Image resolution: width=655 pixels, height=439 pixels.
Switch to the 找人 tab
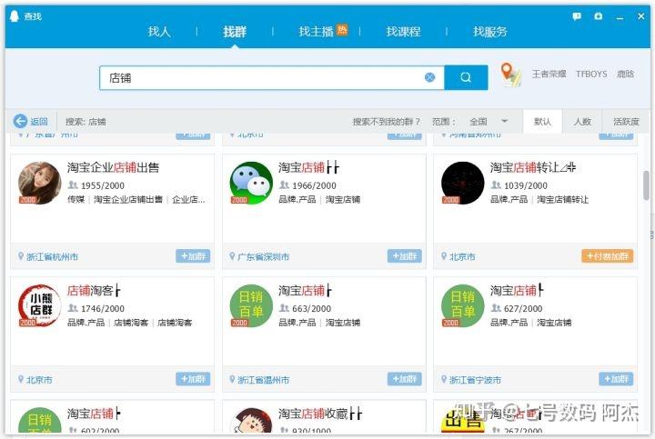(159, 31)
